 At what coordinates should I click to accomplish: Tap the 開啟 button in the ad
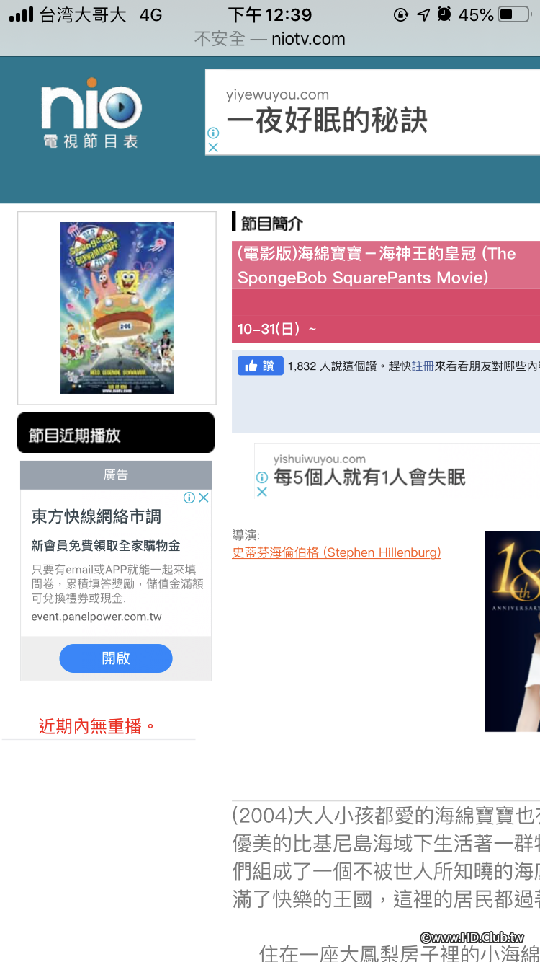[116, 658]
